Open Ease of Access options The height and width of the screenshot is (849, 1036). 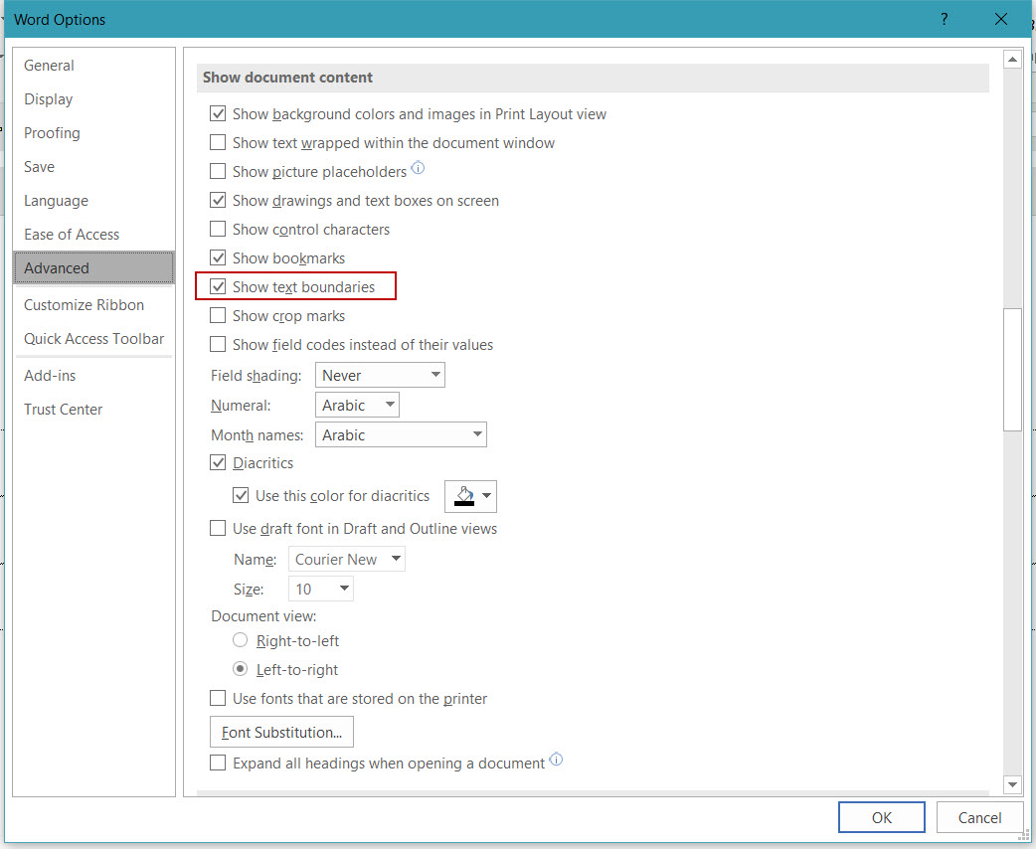point(93,235)
